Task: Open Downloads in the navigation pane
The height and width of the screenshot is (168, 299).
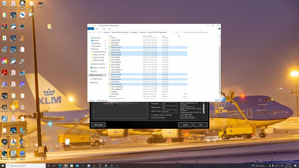Action: click(x=97, y=43)
